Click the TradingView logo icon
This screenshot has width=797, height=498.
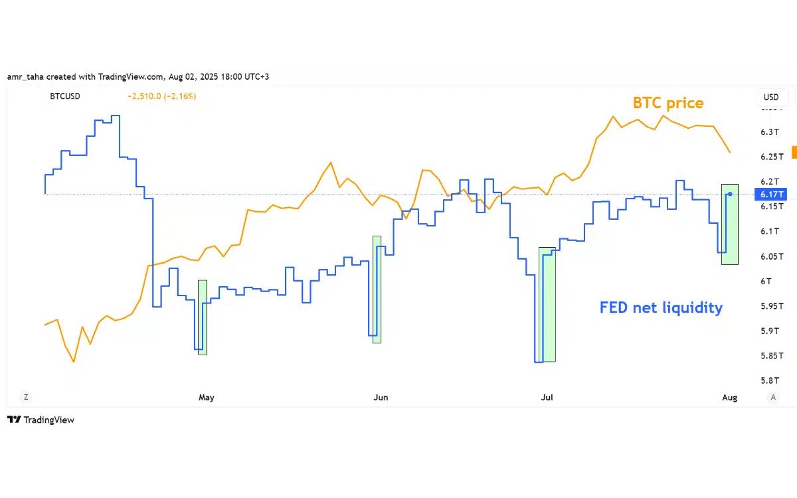click(x=14, y=420)
